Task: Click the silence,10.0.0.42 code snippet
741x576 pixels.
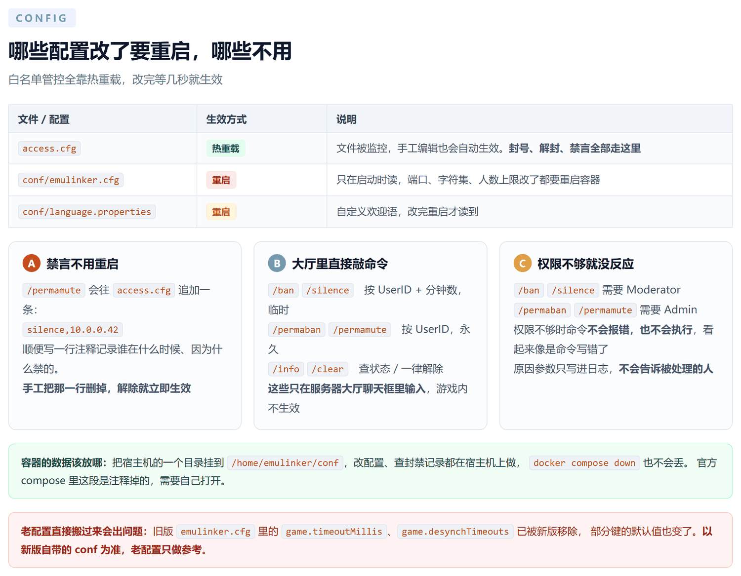Action: 73,330
